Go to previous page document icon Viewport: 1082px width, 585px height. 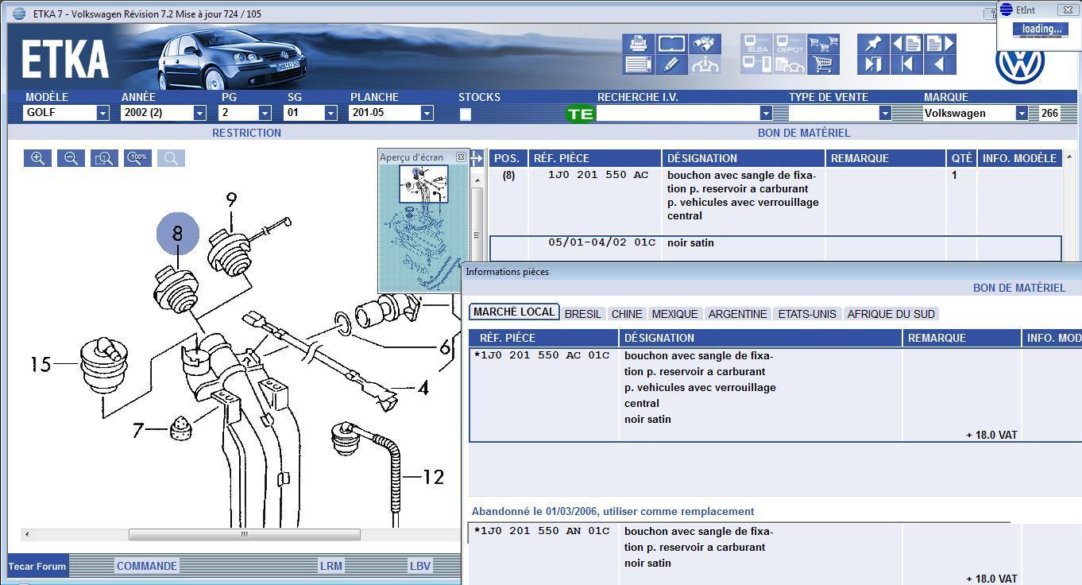(x=906, y=44)
